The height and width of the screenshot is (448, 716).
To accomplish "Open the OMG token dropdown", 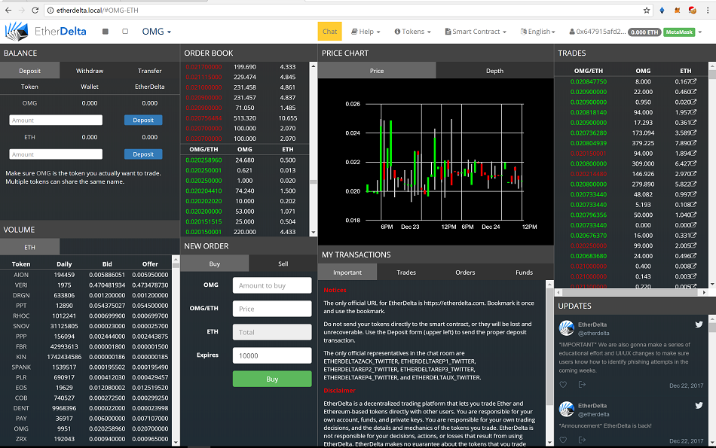I will [x=156, y=32].
